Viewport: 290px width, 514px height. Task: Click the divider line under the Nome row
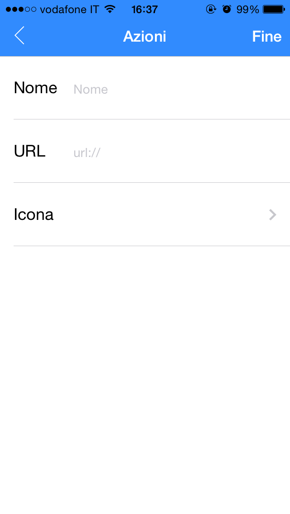(151, 119)
